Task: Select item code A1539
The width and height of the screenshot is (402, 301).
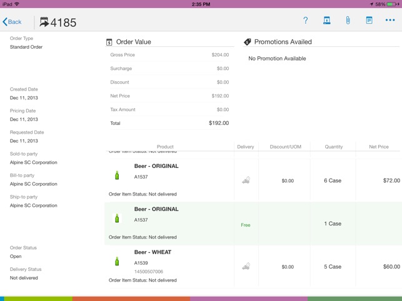Action: click(x=141, y=263)
